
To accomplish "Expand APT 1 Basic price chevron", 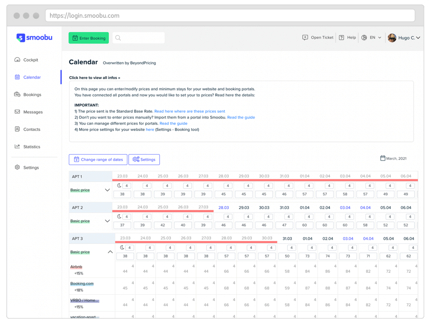I will coord(108,190).
